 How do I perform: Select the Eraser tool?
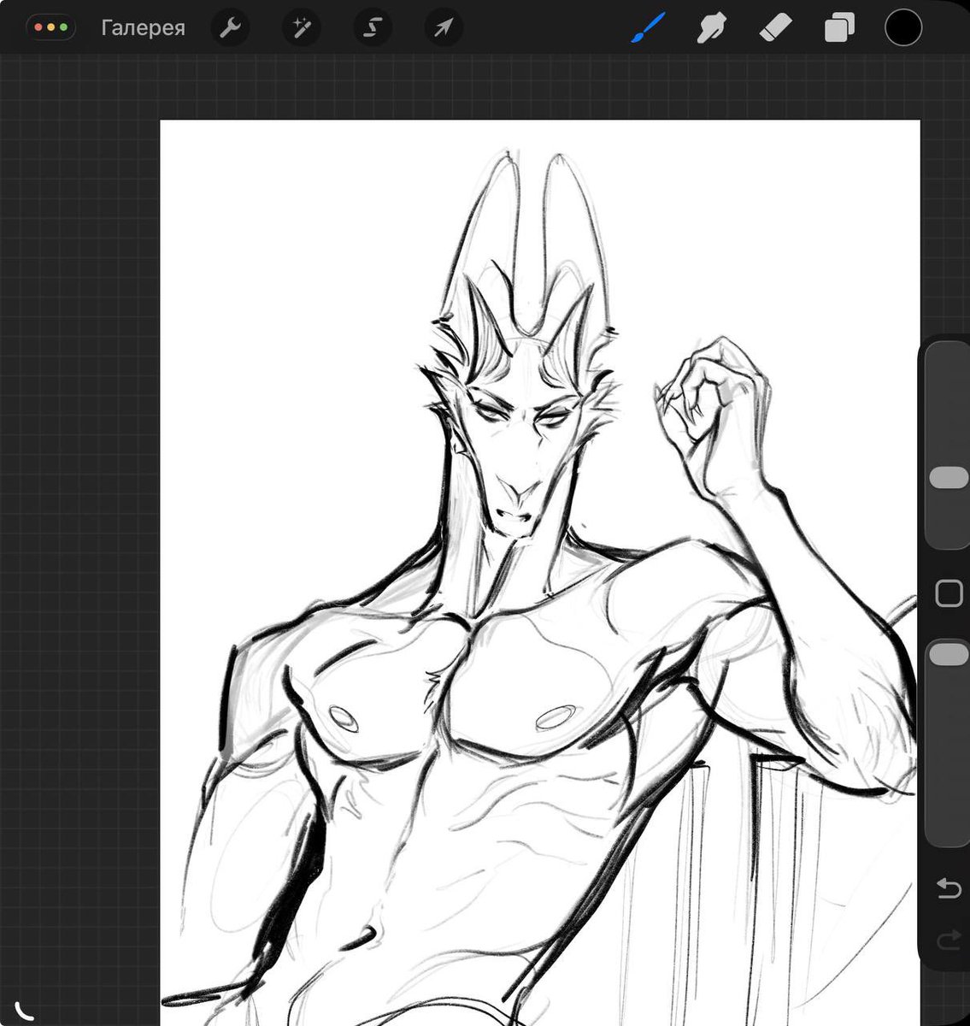[775, 28]
